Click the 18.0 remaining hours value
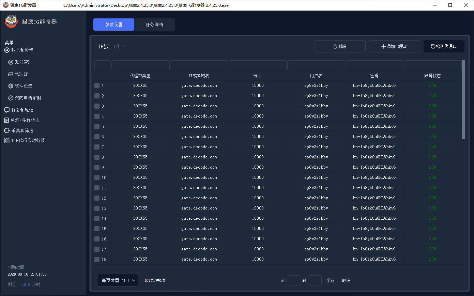 coord(26,284)
